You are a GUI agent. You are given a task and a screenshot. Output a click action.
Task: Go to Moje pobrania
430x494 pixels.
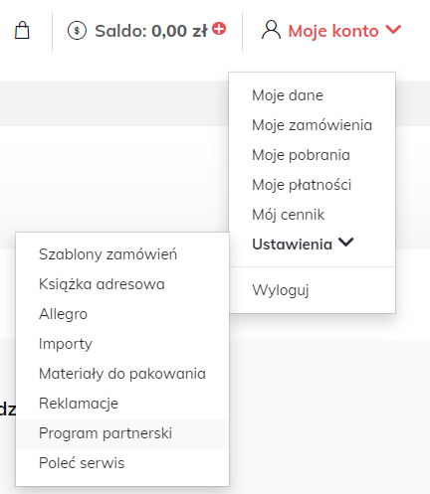tap(301, 155)
